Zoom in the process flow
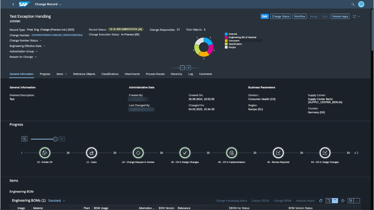The height and width of the screenshot is (210, 374). [x=62, y=139]
